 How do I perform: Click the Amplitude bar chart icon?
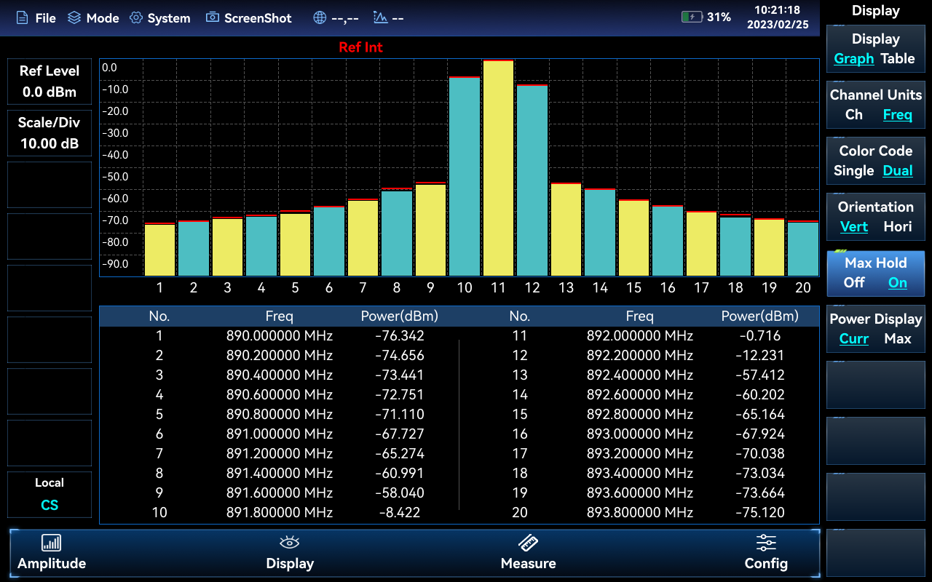51,543
